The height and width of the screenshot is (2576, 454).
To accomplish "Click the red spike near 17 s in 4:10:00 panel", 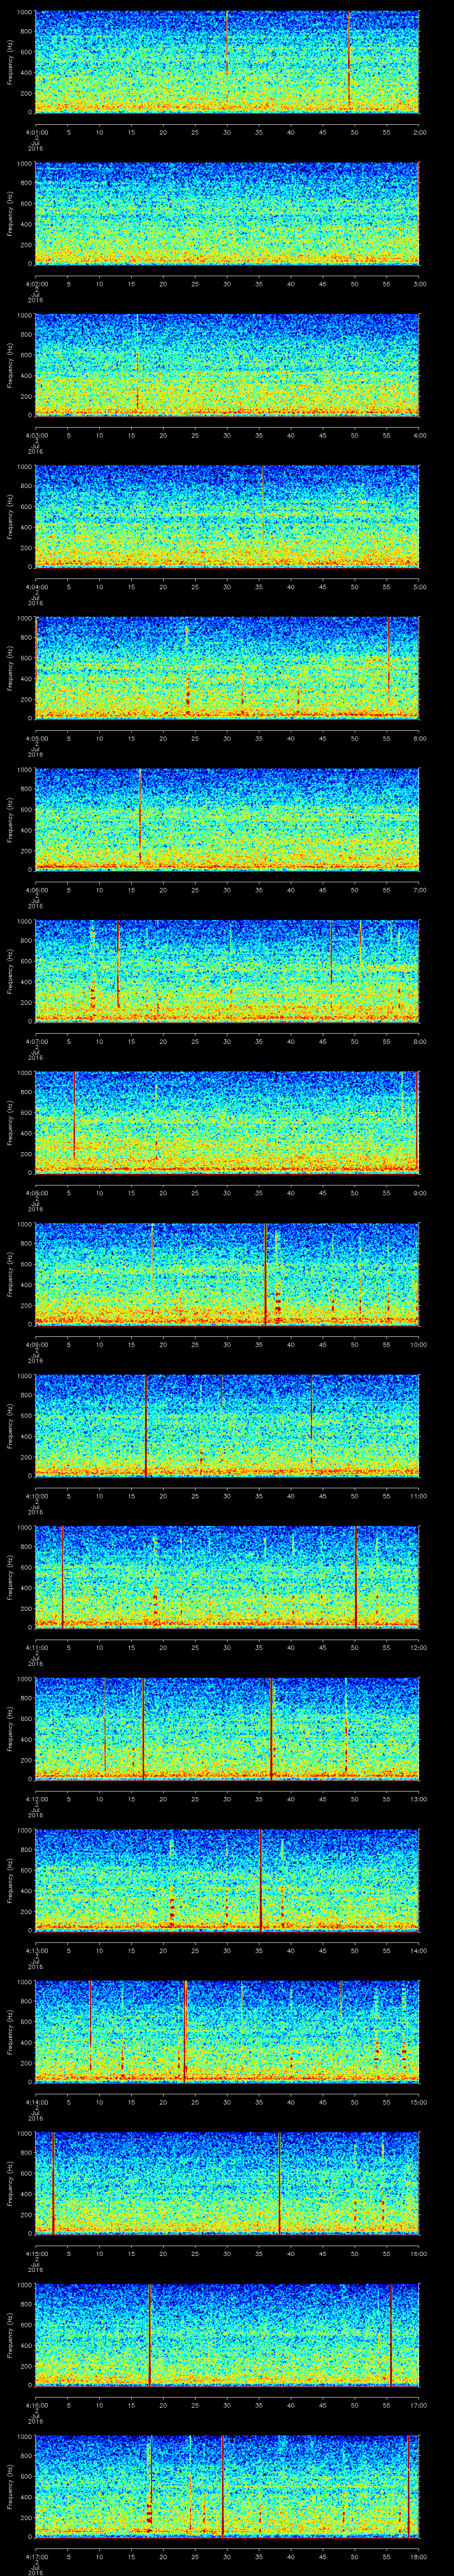I will pyautogui.click(x=146, y=1425).
